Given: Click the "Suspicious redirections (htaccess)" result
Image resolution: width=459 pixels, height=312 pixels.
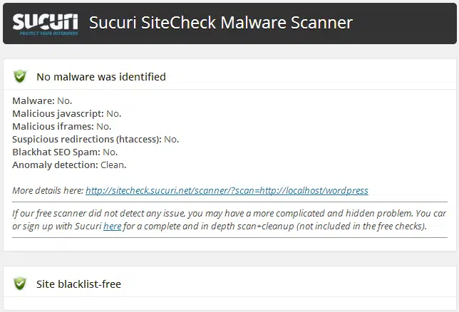Looking at the screenshot, I should tap(96, 139).
